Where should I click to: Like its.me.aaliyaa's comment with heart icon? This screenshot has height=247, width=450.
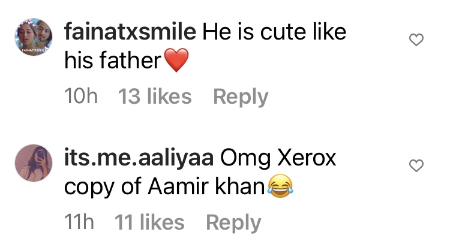(416, 165)
